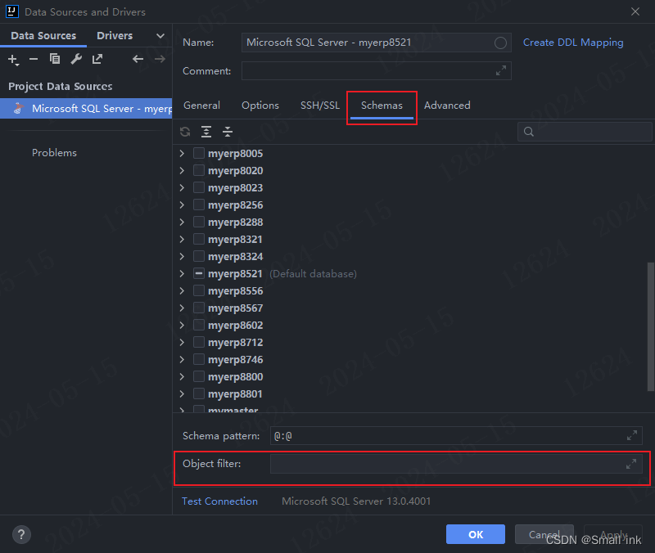The width and height of the screenshot is (655, 553).
Task: Click the Cancel button
Action: [544, 534]
